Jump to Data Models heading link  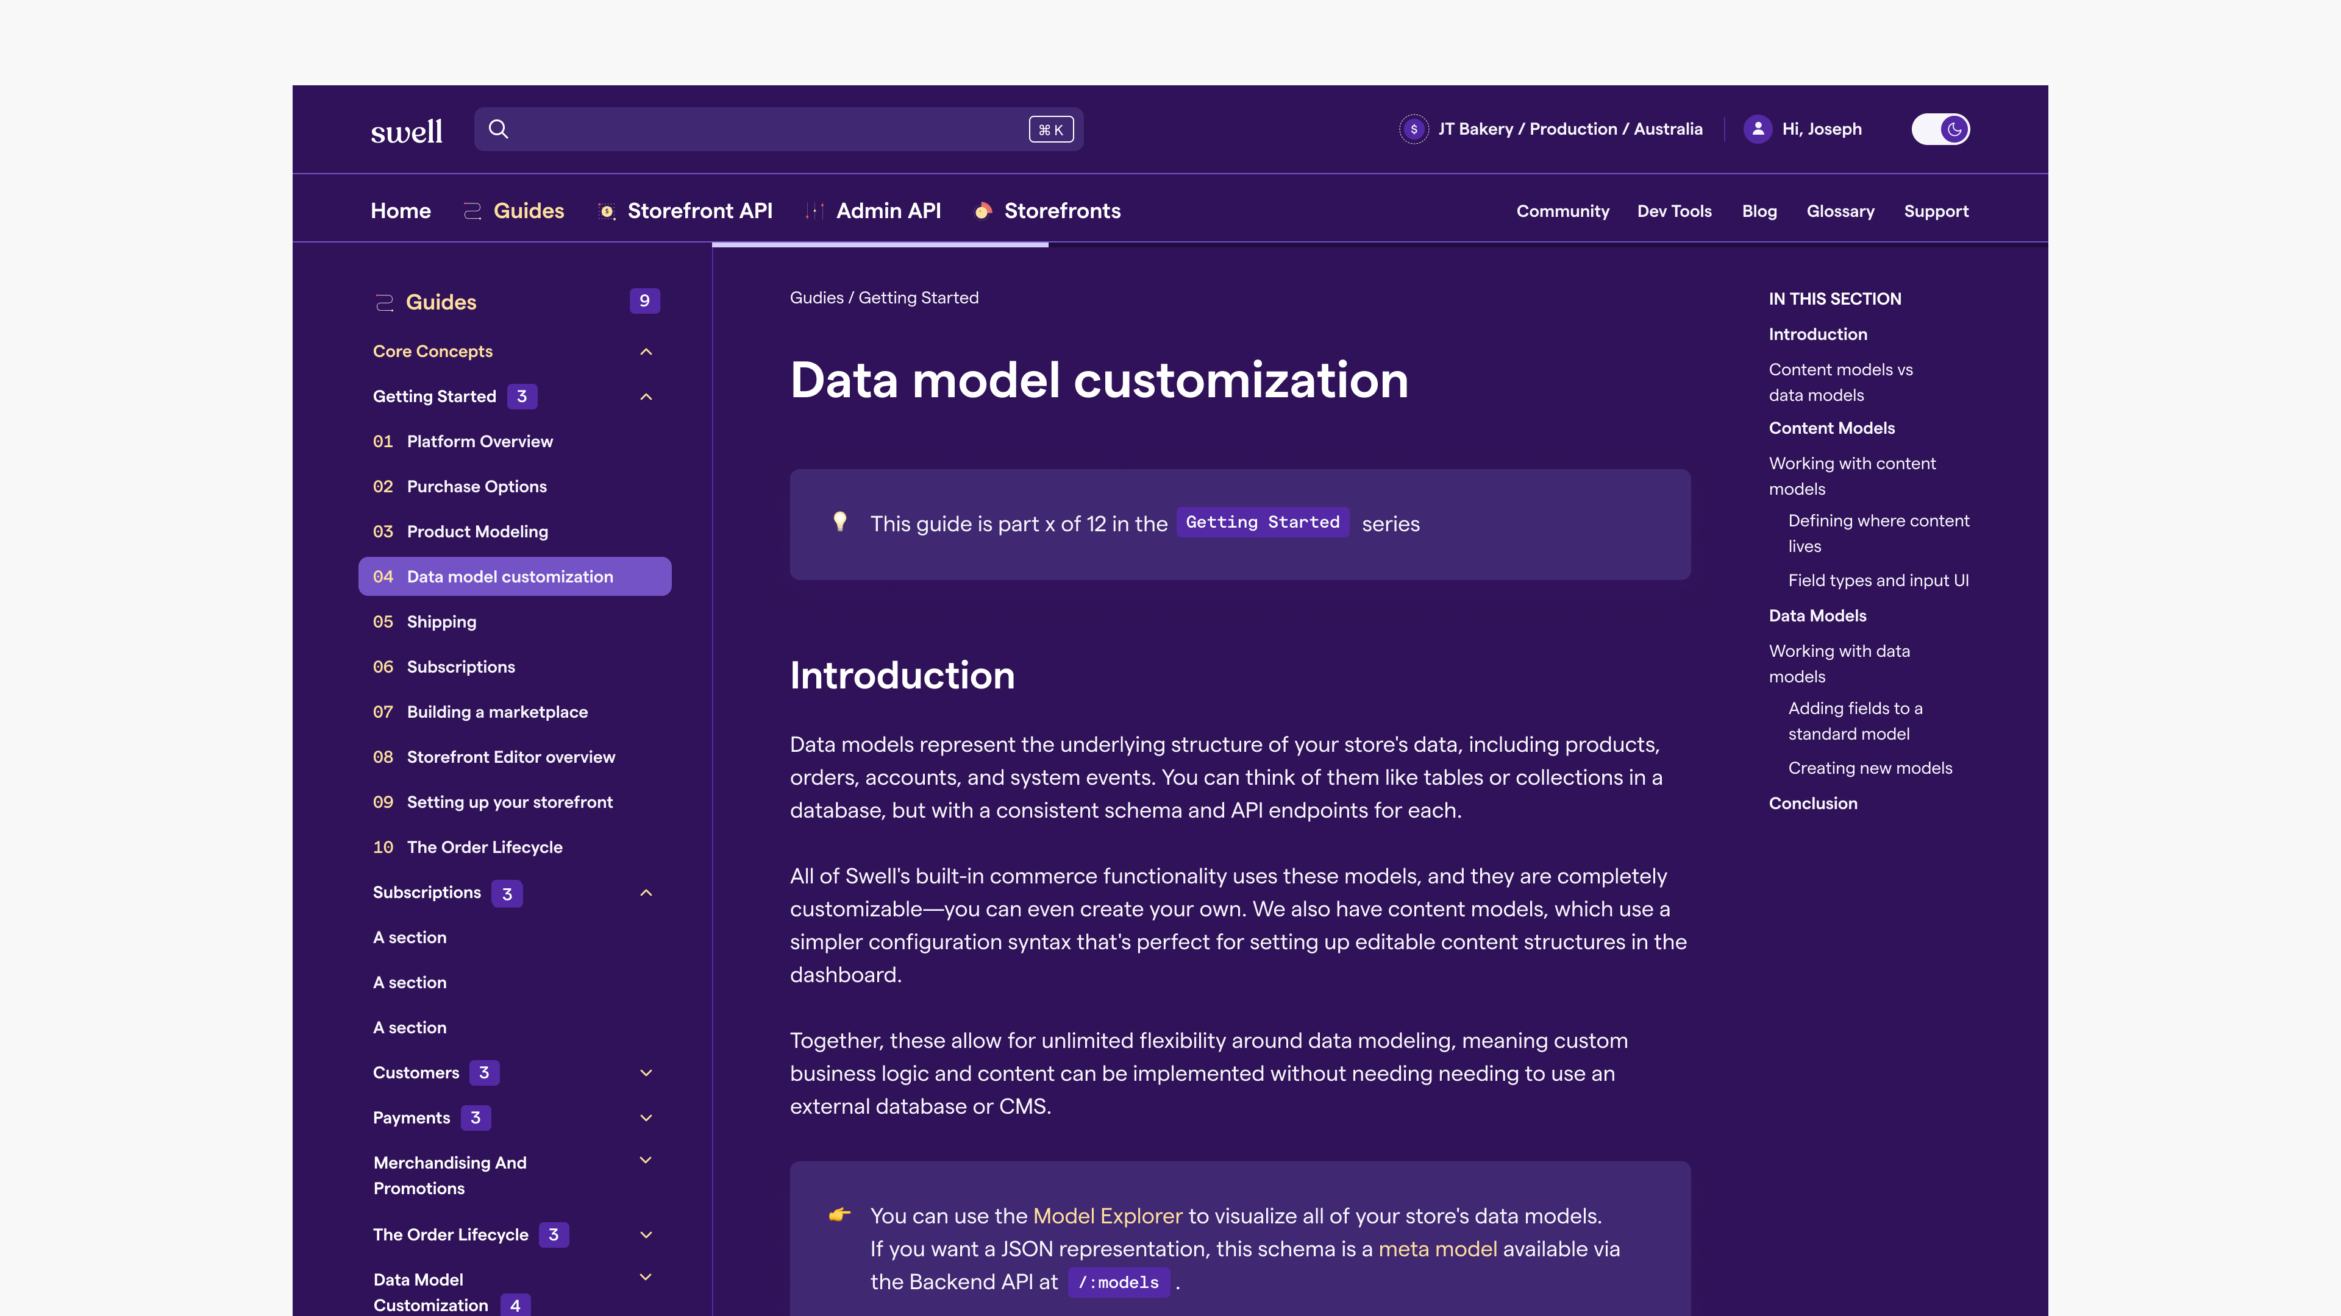(x=1817, y=616)
